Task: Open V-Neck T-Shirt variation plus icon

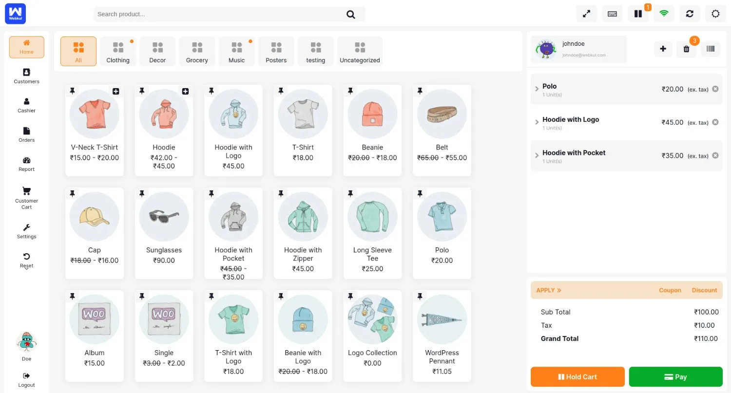Action: (115, 91)
